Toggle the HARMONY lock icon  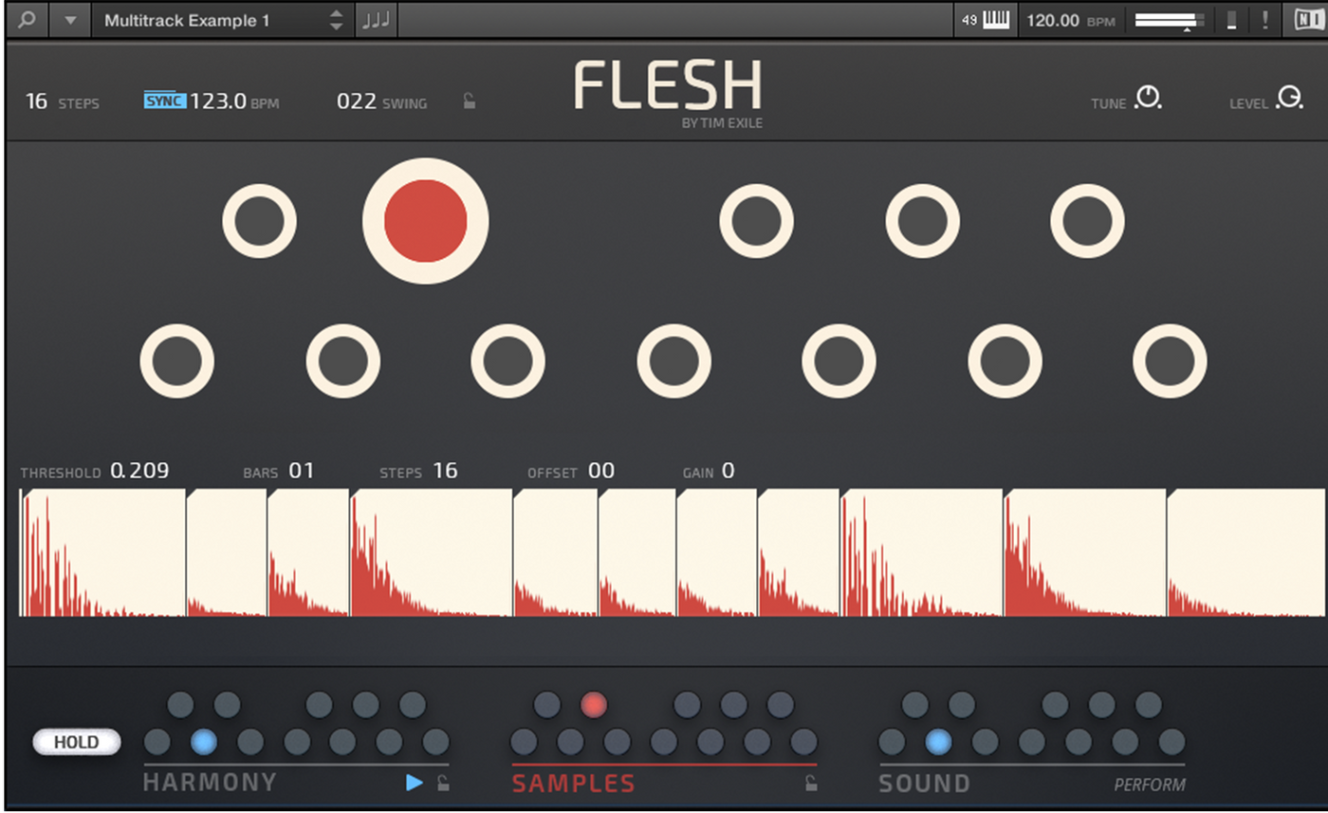coord(443,783)
